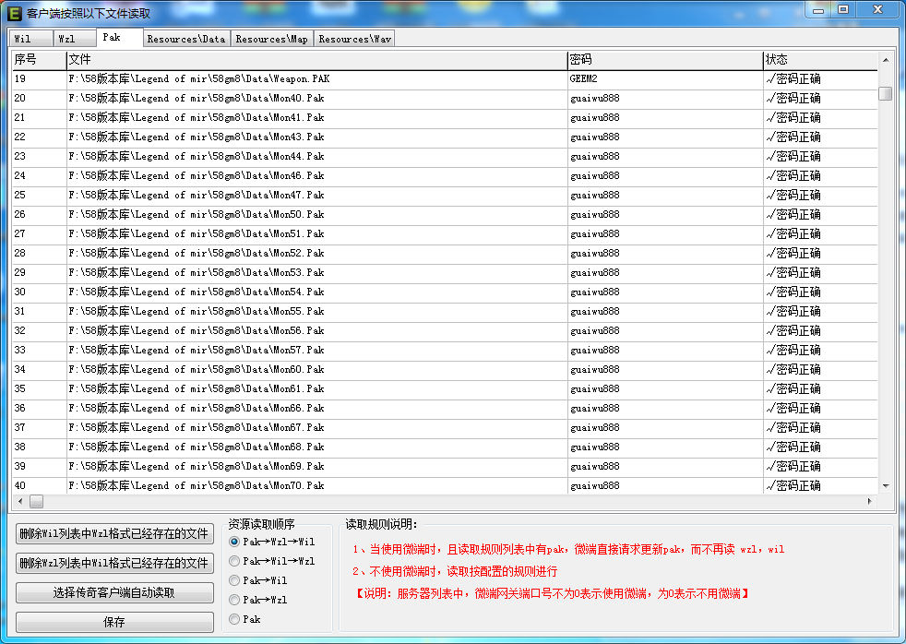Maximize the window from the title bar
The width and height of the screenshot is (906, 644).
[843, 9]
